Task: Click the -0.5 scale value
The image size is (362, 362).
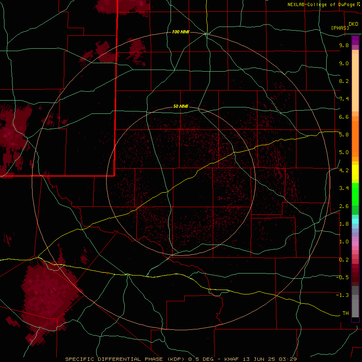Action: [342, 278]
